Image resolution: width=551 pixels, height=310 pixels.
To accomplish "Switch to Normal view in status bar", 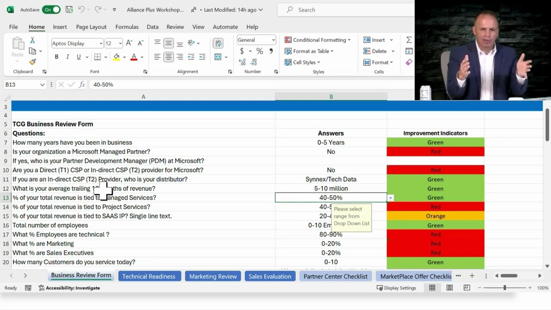I will coord(432,288).
